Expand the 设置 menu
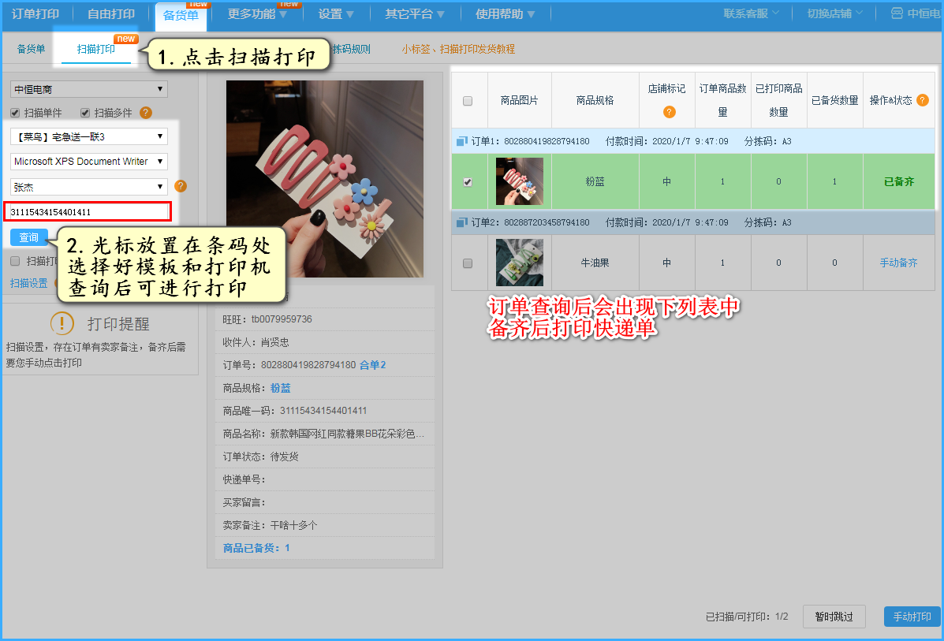944x641 pixels. [x=336, y=14]
